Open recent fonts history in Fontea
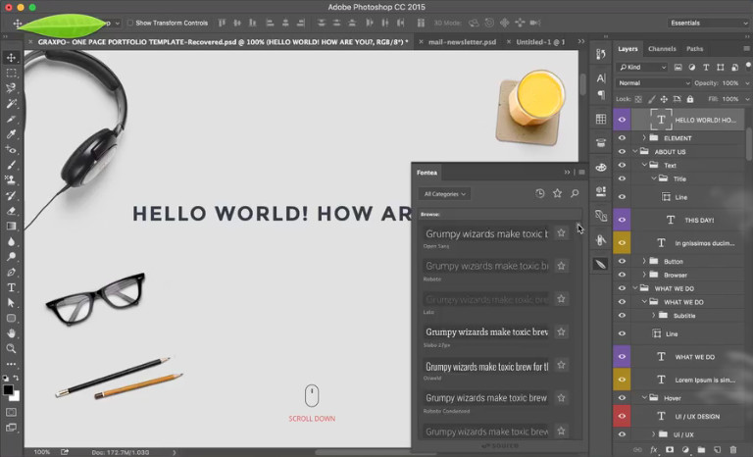 540,193
